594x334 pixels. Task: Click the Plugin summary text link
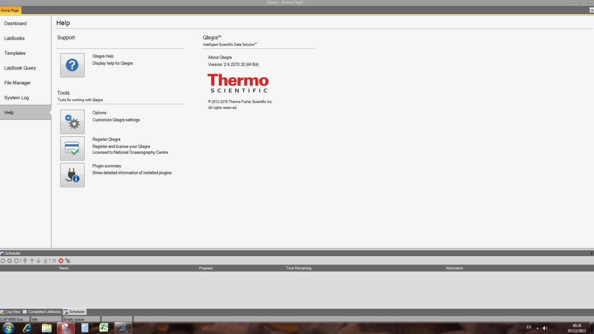tap(107, 166)
